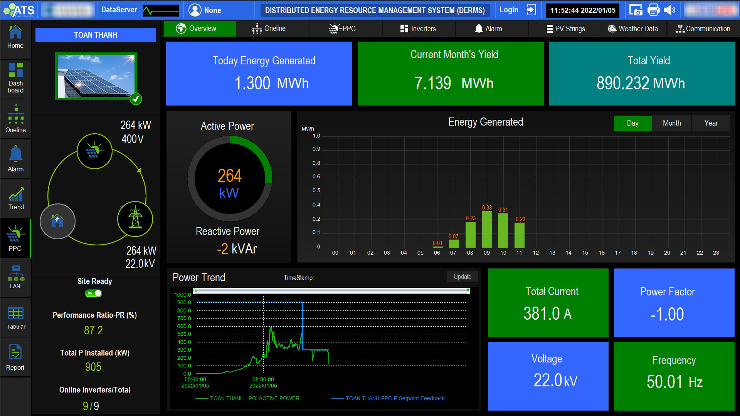Click the printer icon in top bar
This screenshot has width=740, height=416.
[x=653, y=10]
